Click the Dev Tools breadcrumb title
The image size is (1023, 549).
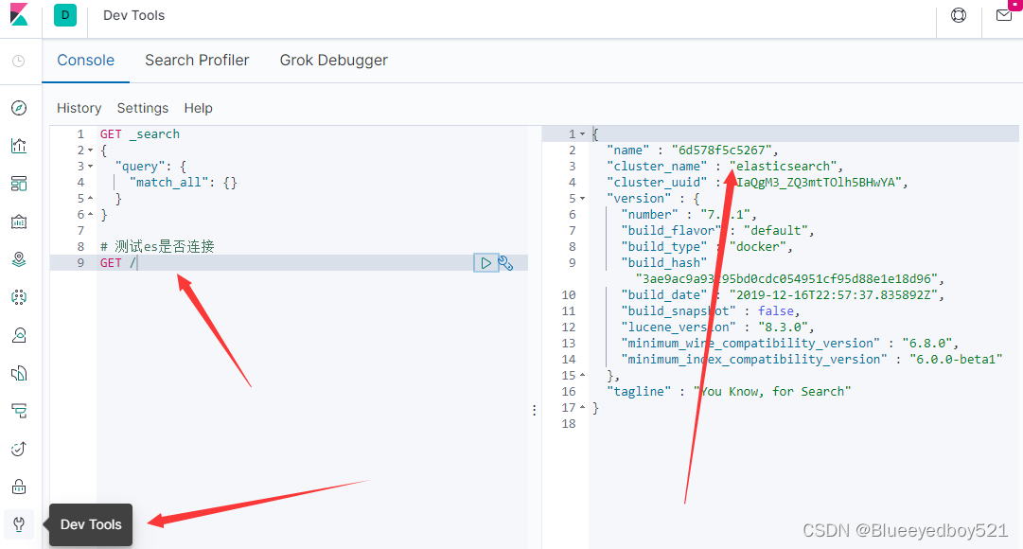click(133, 15)
